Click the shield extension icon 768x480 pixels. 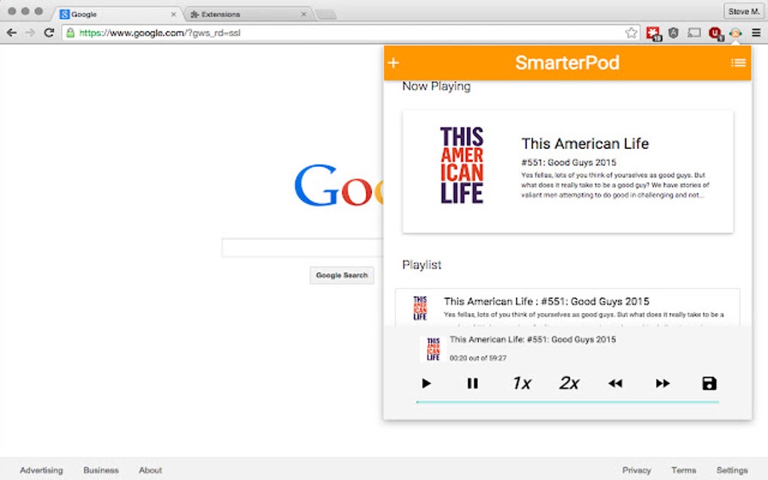tap(673, 33)
